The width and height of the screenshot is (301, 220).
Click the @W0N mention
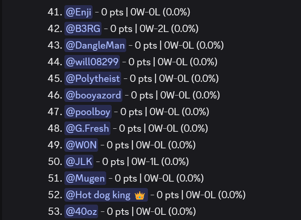(x=81, y=145)
